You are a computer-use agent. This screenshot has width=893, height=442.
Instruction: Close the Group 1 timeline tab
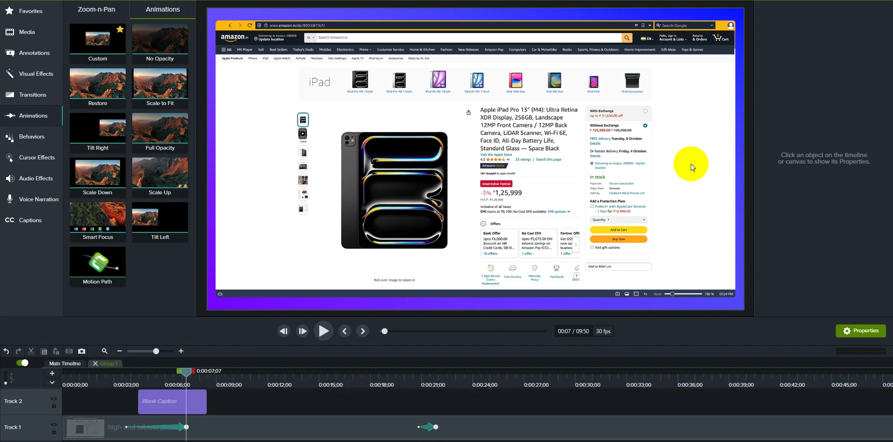point(95,363)
